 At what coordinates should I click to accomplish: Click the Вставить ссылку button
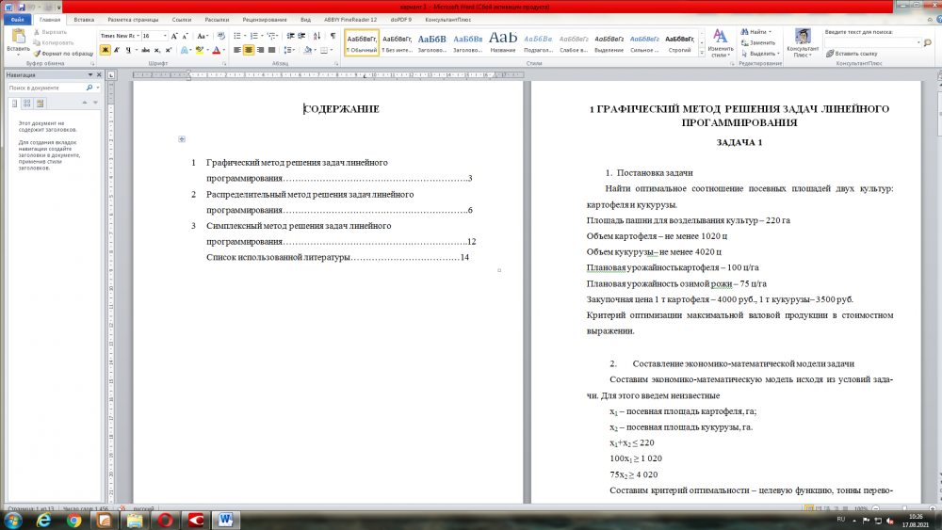point(855,54)
